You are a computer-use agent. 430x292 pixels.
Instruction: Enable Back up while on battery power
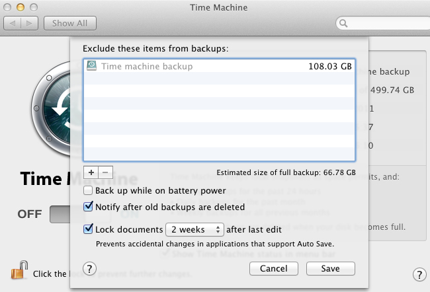(88, 190)
